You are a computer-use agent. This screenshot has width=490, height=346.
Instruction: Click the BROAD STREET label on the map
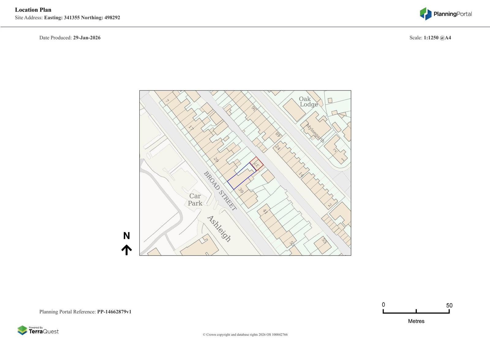[220, 191]
